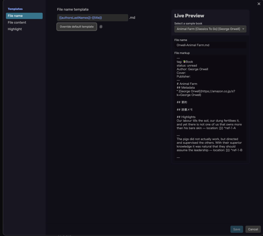Open the Highlight template section
The width and height of the screenshot is (263, 236).
(15, 29)
